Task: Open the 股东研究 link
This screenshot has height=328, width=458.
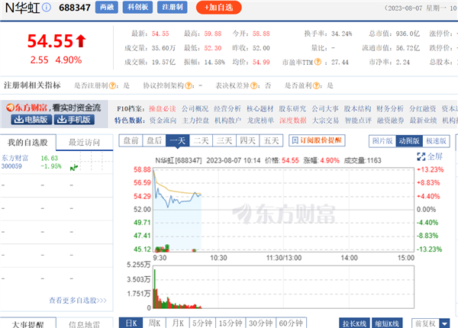Action: (x=292, y=109)
